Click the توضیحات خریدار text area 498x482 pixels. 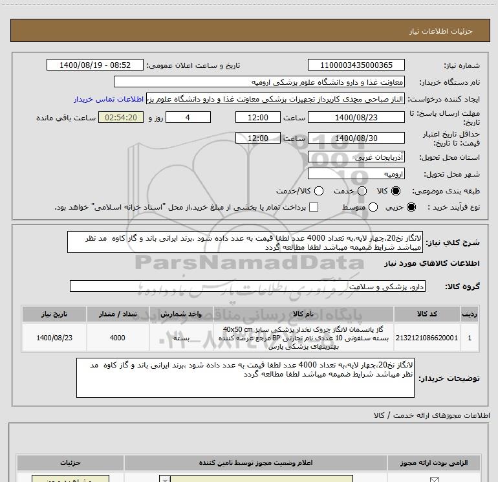click(245, 378)
